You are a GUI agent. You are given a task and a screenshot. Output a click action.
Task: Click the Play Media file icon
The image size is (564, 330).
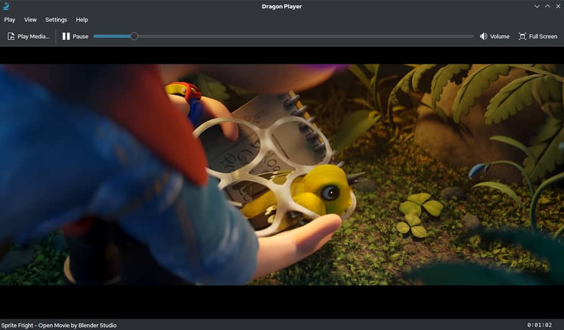(11, 36)
